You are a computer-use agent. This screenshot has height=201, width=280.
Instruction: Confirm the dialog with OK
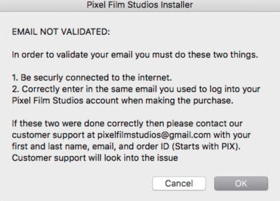coord(241,183)
